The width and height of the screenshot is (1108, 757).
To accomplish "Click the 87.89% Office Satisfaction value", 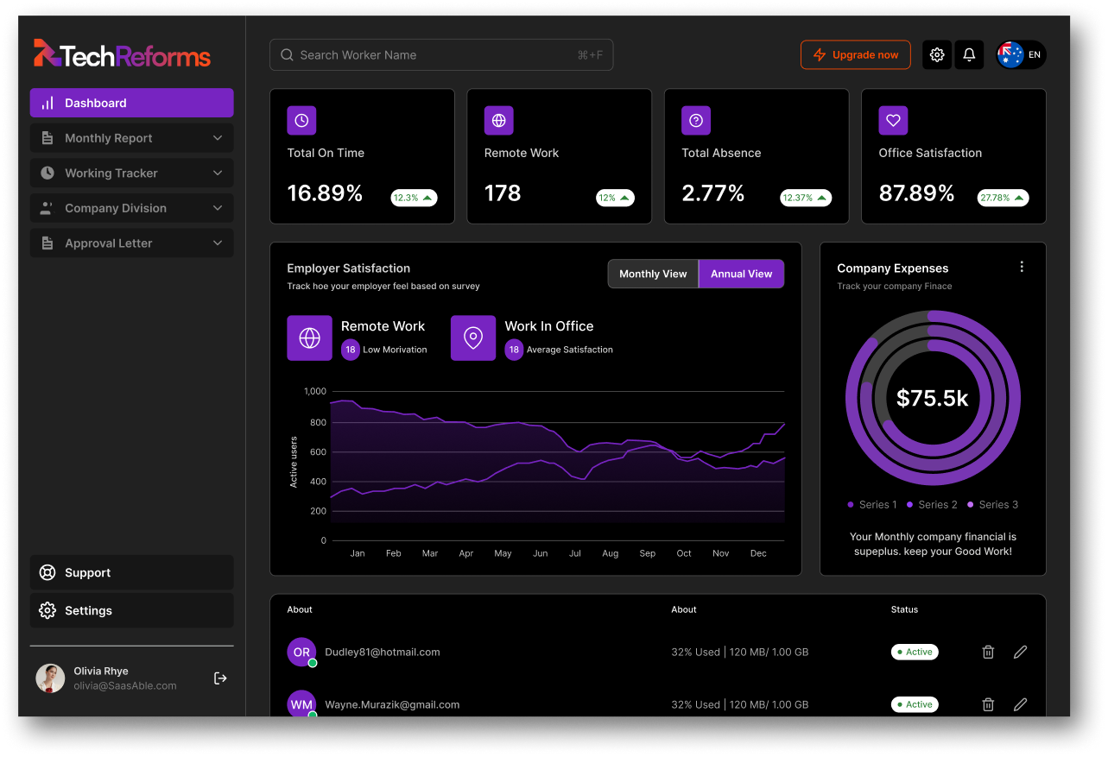I will tap(916, 193).
